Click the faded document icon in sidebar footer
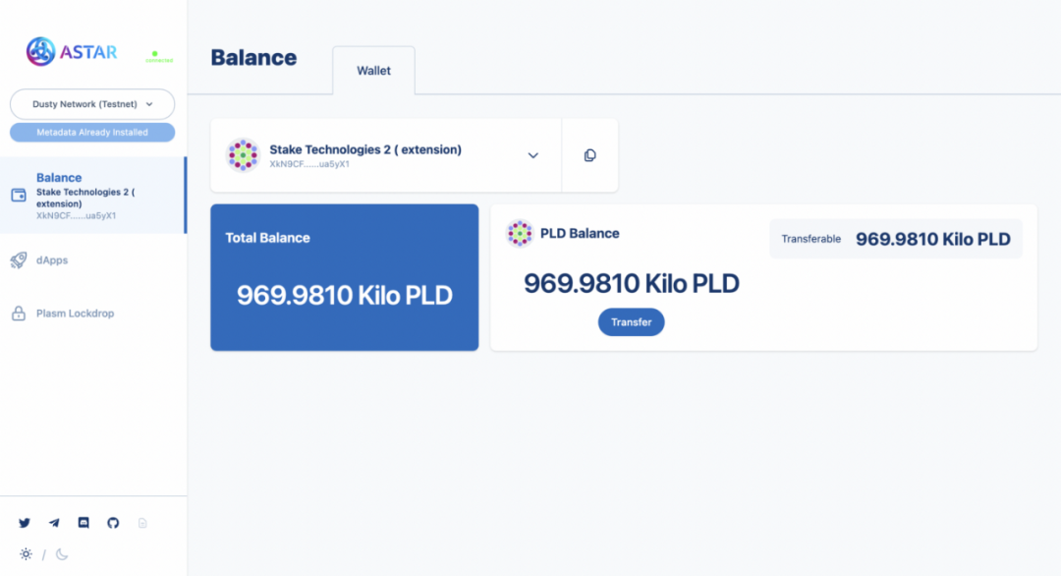The width and height of the screenshot is (1061, 576). [142, 523]
